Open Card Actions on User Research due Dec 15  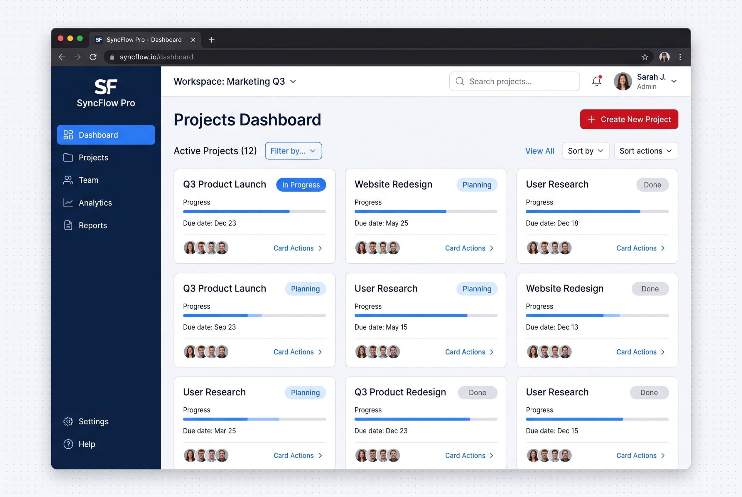tap(640, 455)
